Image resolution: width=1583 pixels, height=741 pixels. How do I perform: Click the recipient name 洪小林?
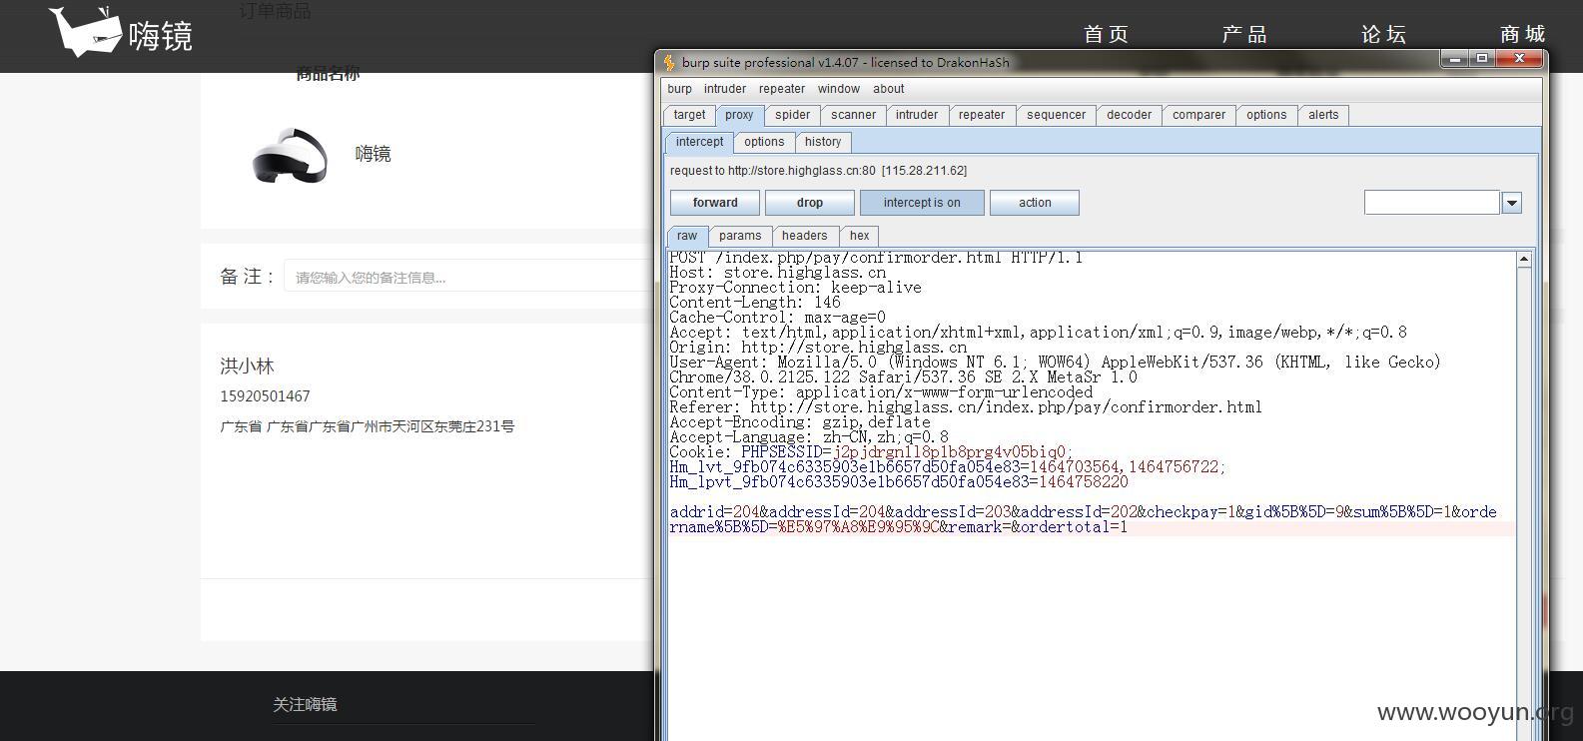point(247,367)
